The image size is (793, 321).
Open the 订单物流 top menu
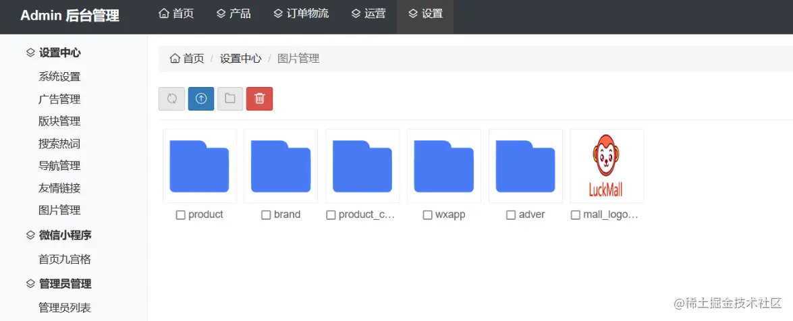coord(301,13)
